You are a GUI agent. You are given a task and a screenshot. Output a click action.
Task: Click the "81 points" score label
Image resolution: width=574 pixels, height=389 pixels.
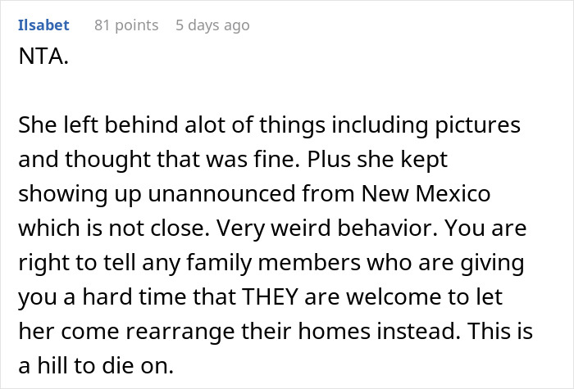pyautogui.click(x=126, y=25)
